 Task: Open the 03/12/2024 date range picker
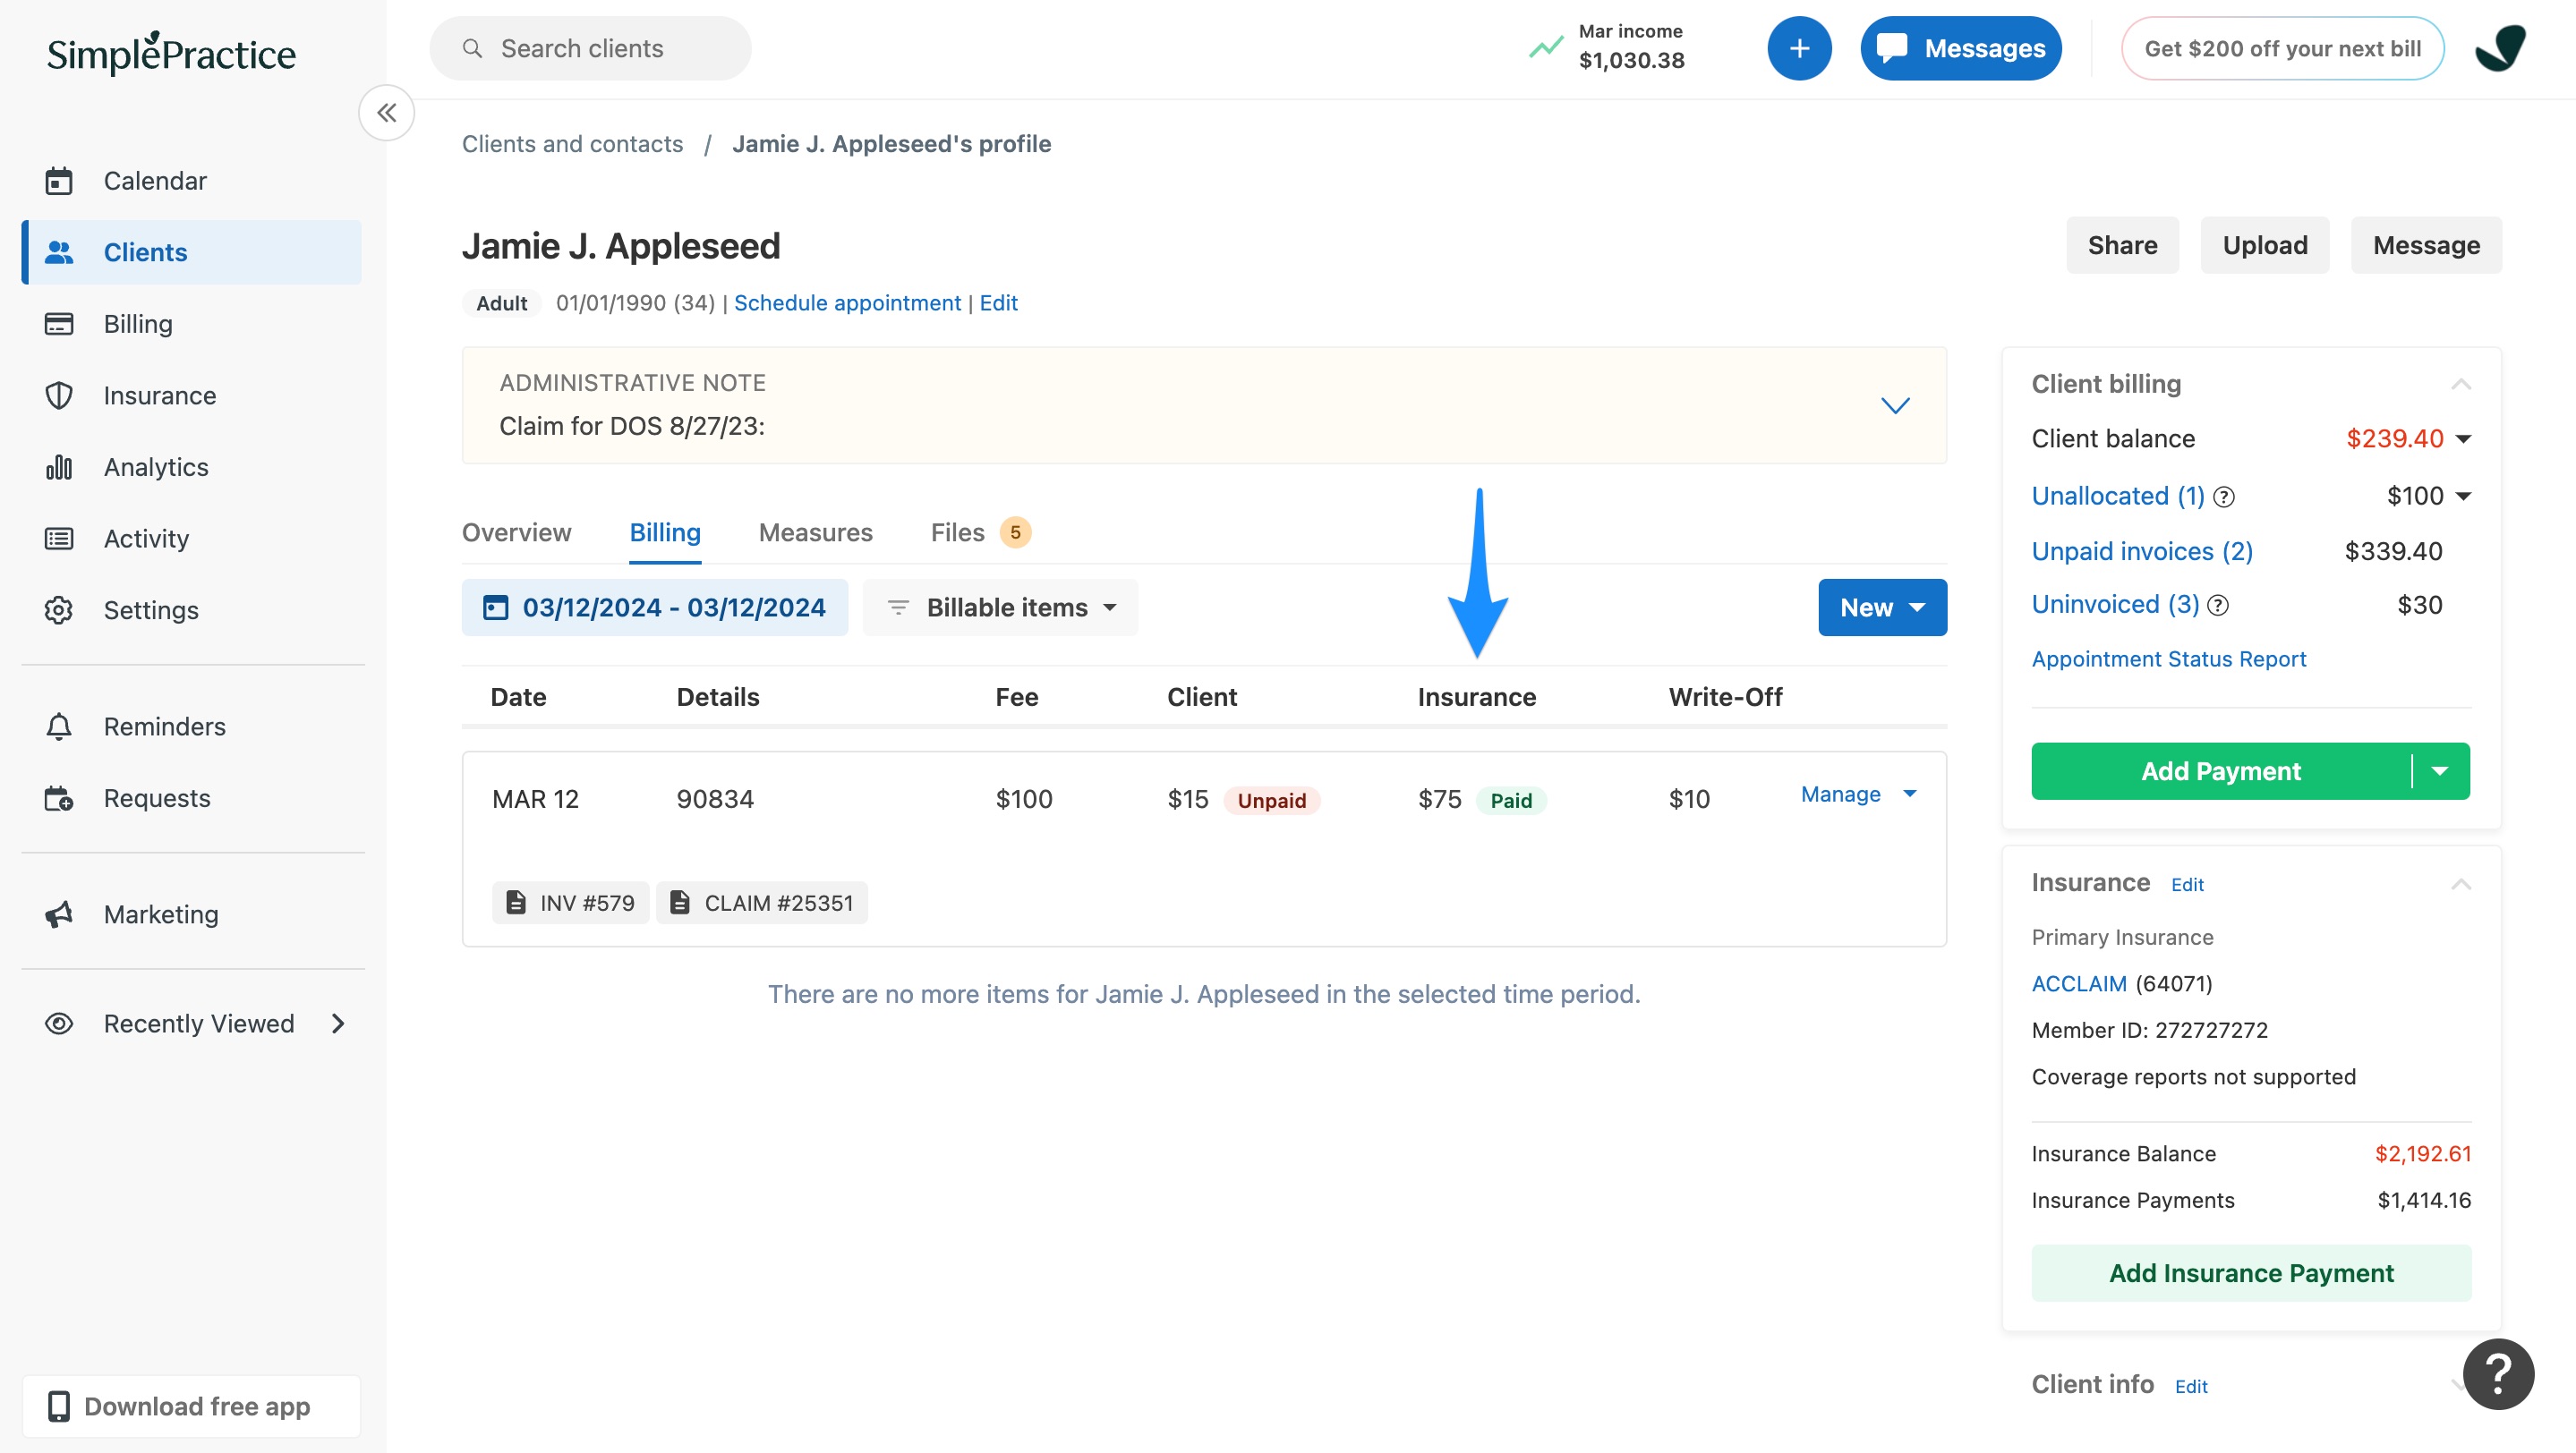[x=655, y=608]
